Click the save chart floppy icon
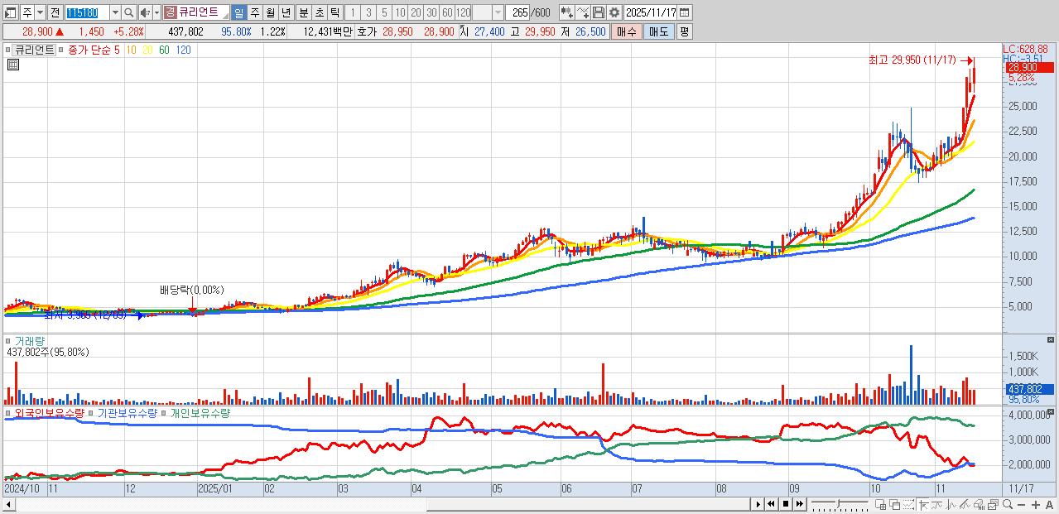Image resolution: width=1059 pixels, height=514 pixels. tap(599, 12)
